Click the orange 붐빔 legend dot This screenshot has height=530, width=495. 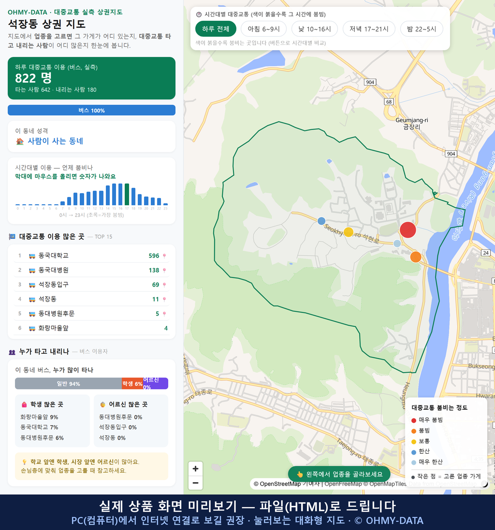(413, 431)
